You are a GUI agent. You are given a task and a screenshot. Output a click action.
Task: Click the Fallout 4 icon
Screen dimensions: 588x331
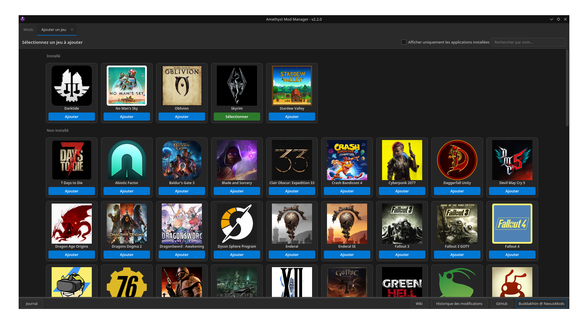point(512,224)
